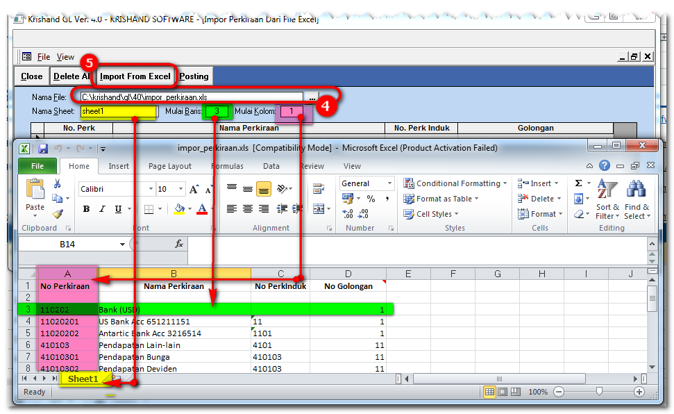Viewport: 674px width, 414px height.
Task: Open the Format as Table dropdown
Action: pos(441,199)
